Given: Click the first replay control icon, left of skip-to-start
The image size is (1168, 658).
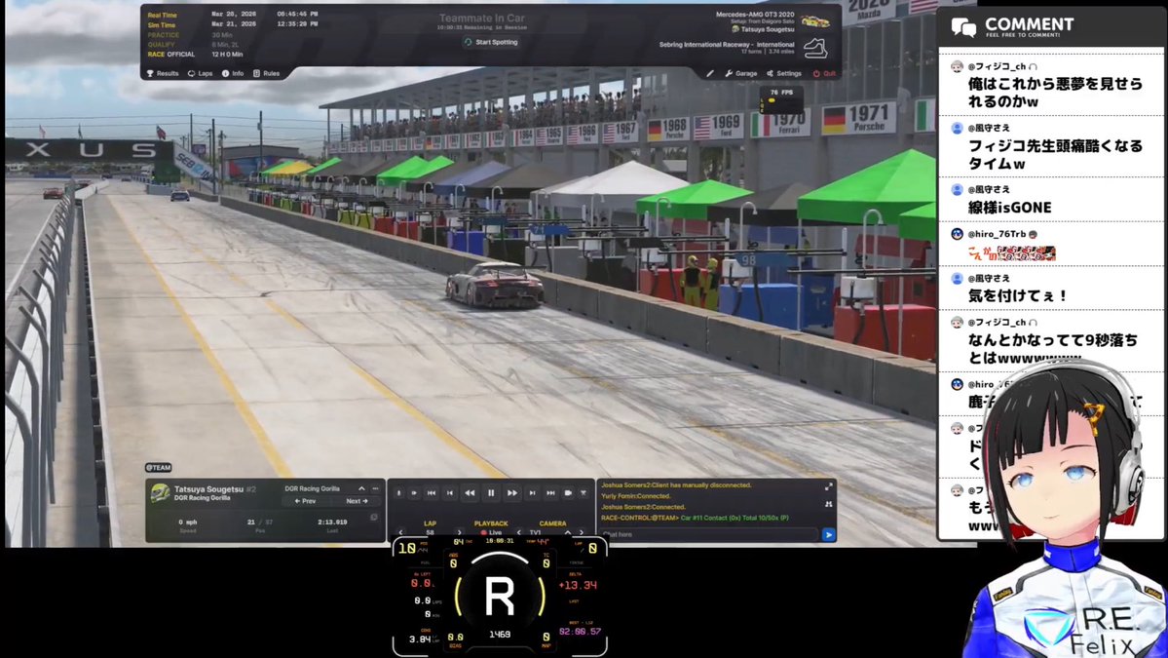Looking at the screenshot, I should pyautogui.click(x=398, y=493).
